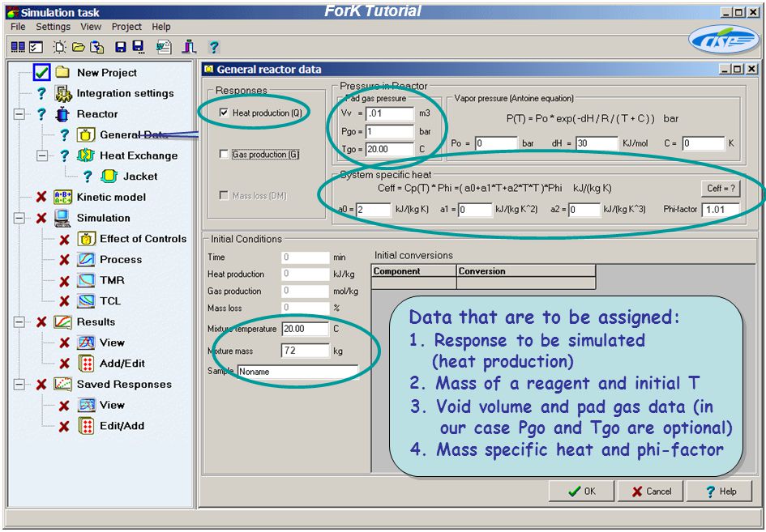
Task: Click the Phi-factor field showing 1.01
Action: (x=721, y=210)
